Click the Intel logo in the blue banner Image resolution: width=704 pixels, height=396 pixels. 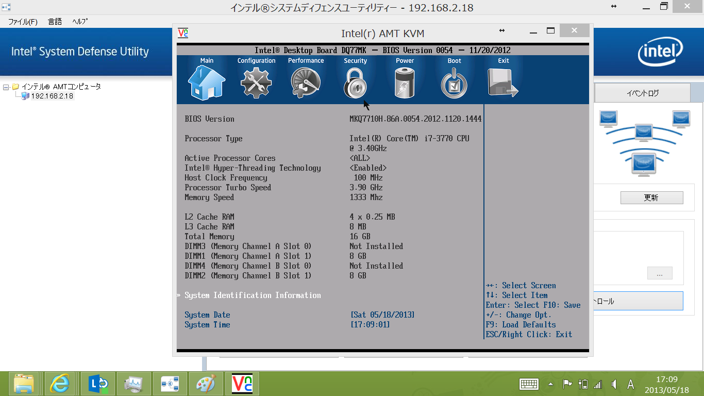click(660, 52)
